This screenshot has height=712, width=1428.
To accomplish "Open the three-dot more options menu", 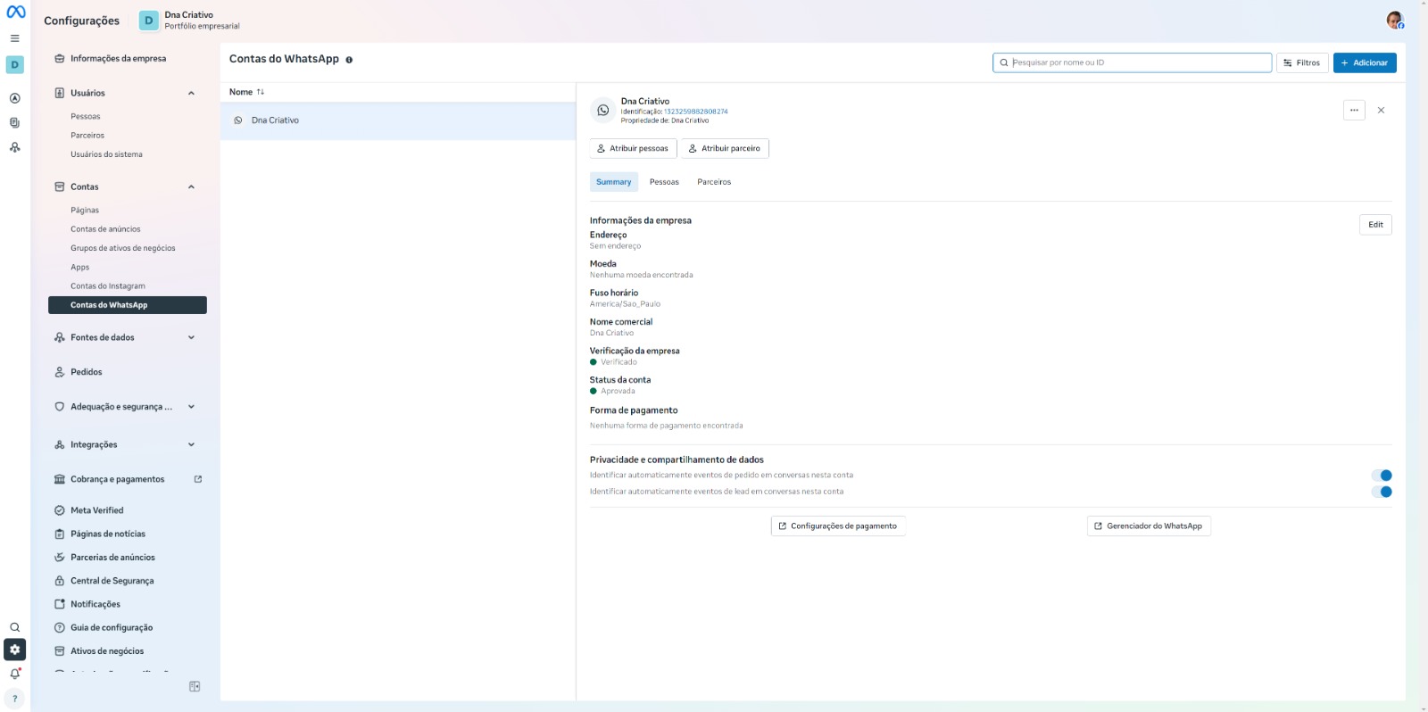I will pyautogui.click(x=1354, y=111).
